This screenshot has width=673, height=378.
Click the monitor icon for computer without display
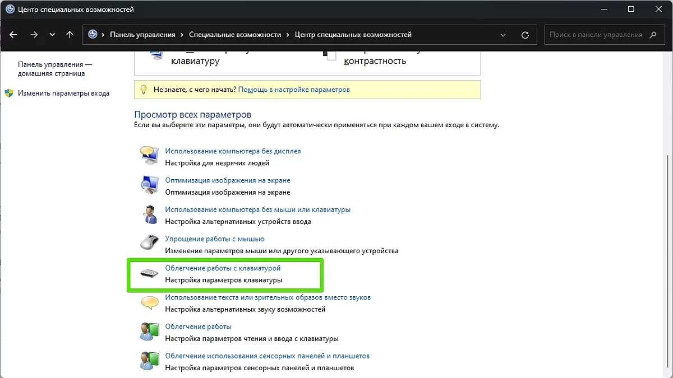[149, 156]
